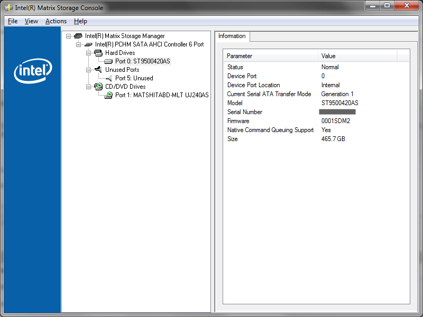
Task: Click the 465.7 GB size value
Action: [333, 139]
